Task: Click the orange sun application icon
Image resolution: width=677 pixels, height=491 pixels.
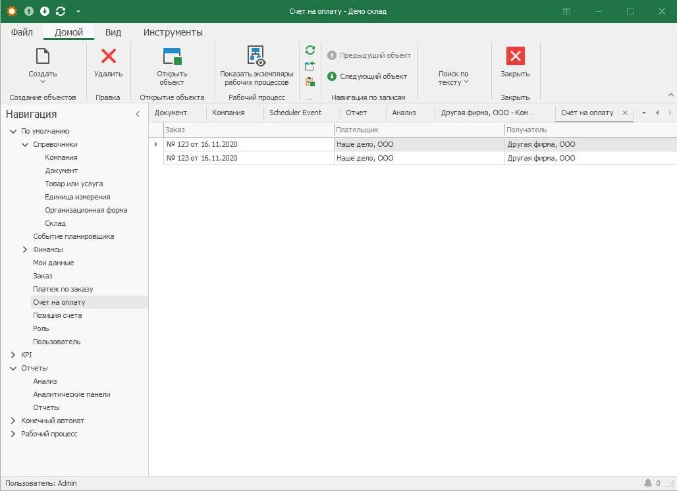Action: 12,11
